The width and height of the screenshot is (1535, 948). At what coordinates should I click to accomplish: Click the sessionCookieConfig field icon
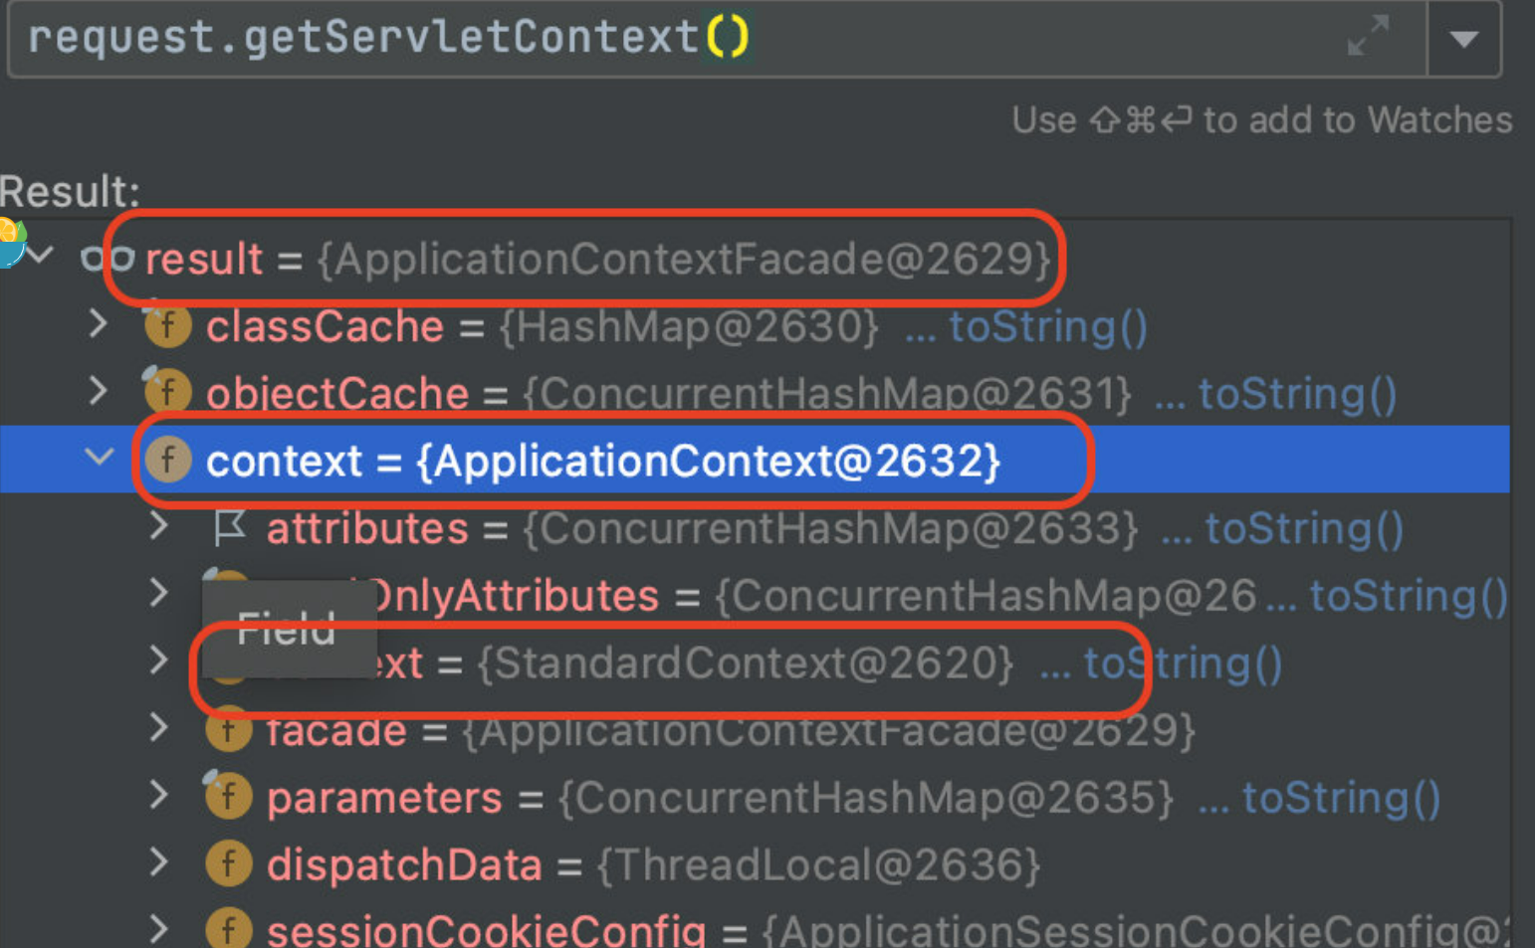click(228, 930)
